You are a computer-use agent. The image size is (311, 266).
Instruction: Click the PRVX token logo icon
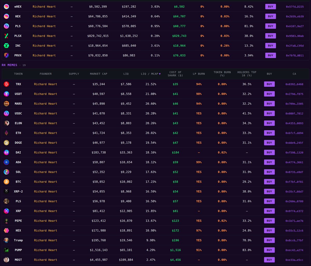(x=6, y=55)
